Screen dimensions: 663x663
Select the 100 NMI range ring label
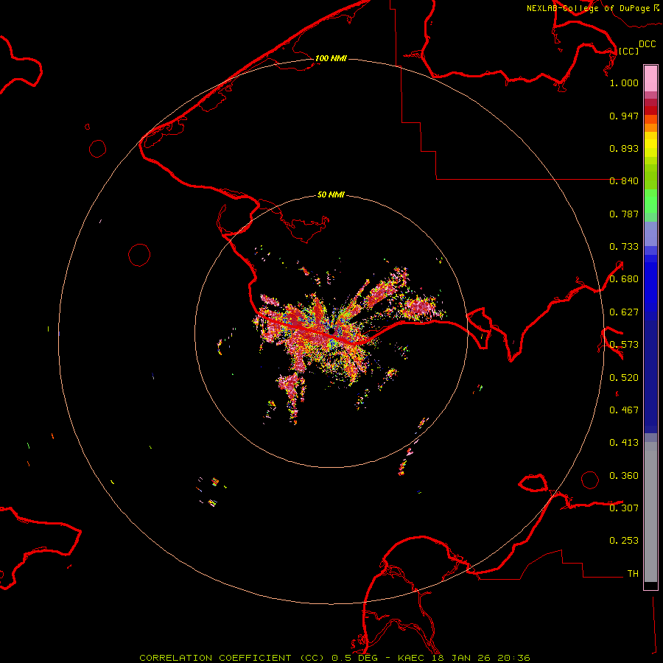point(331,58)
